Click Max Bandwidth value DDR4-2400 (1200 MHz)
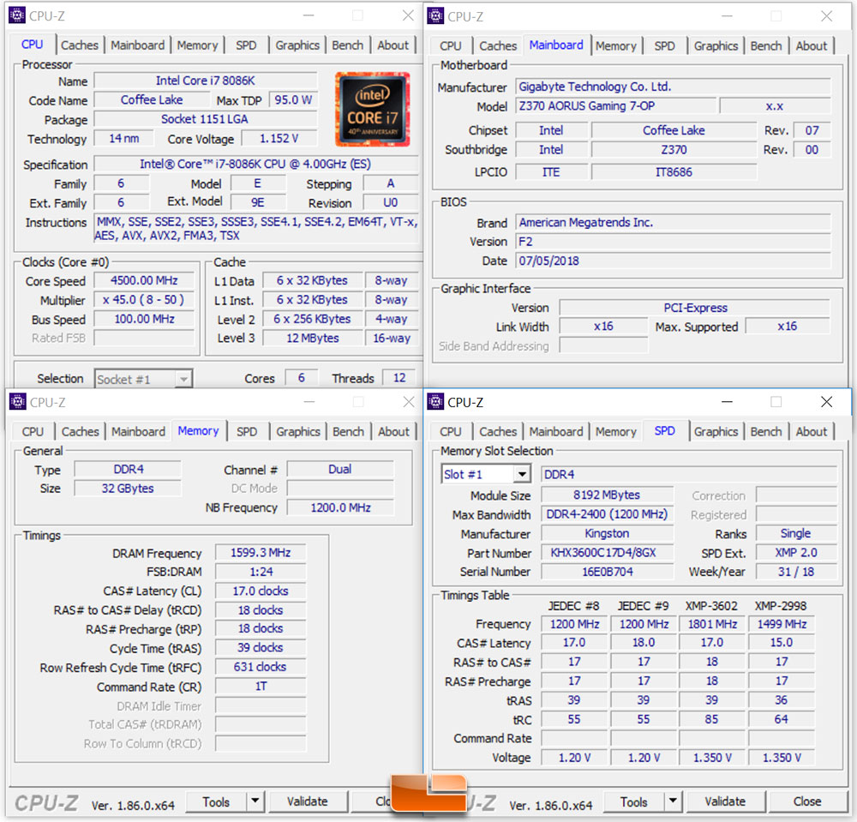The height and width of the screenshot is (822, 857). (607, 513)
